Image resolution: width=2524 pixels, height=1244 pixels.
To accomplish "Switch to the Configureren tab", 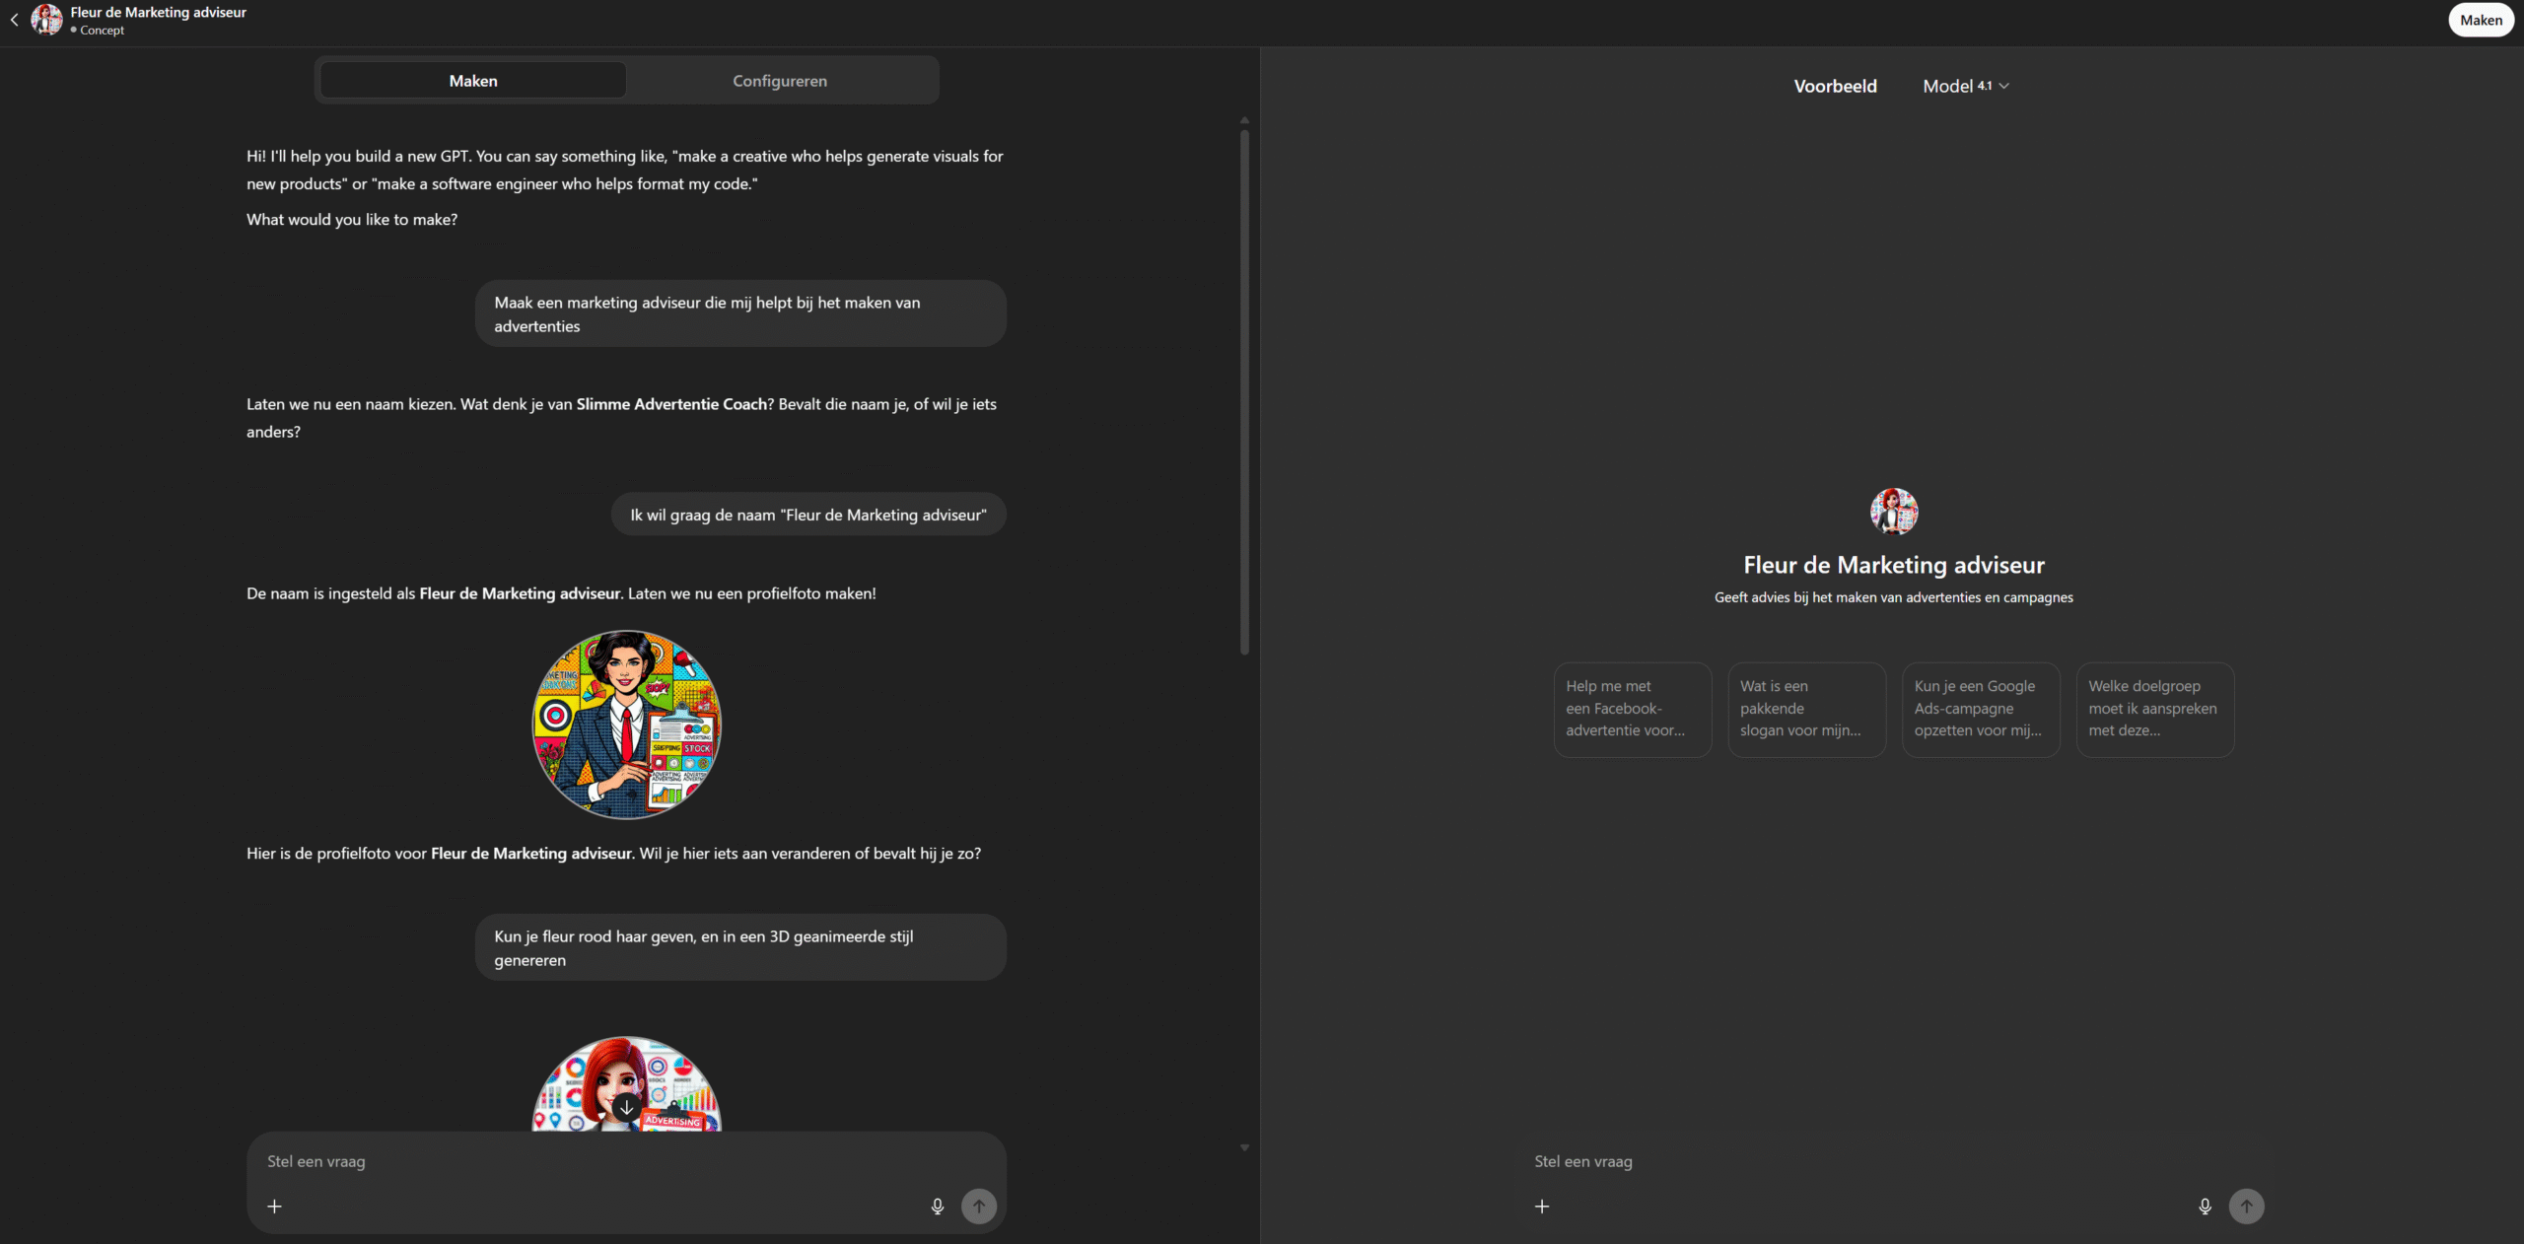I will (779, 81).
